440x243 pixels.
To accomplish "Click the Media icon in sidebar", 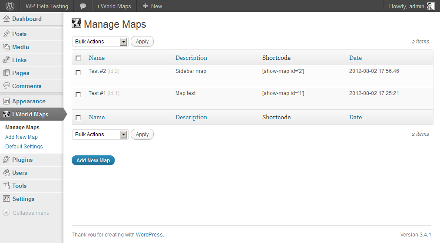I will tap(7, 47).
